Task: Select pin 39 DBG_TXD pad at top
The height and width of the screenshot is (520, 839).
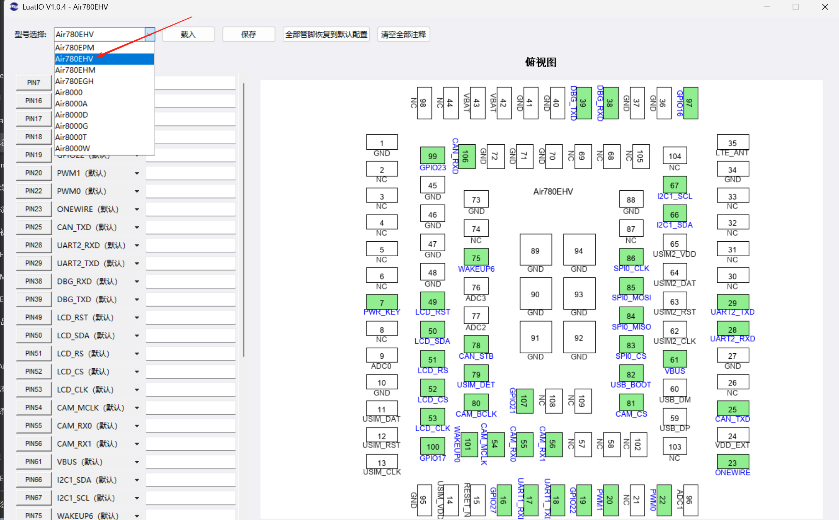Action: click(584, 103)
